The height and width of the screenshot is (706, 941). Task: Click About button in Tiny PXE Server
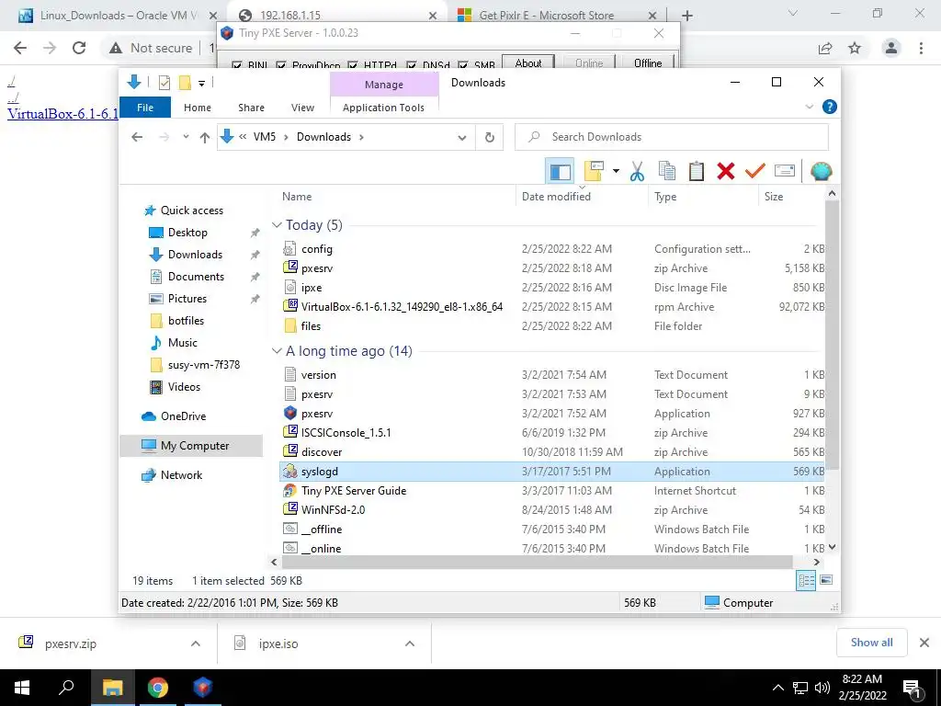pos(528,63)
